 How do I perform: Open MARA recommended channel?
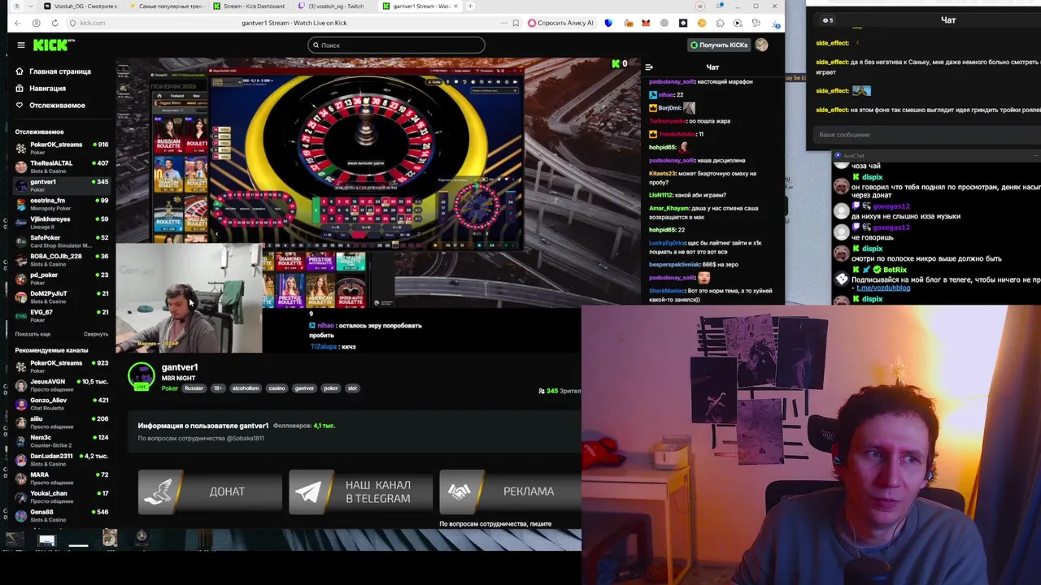tap(62, 479)
